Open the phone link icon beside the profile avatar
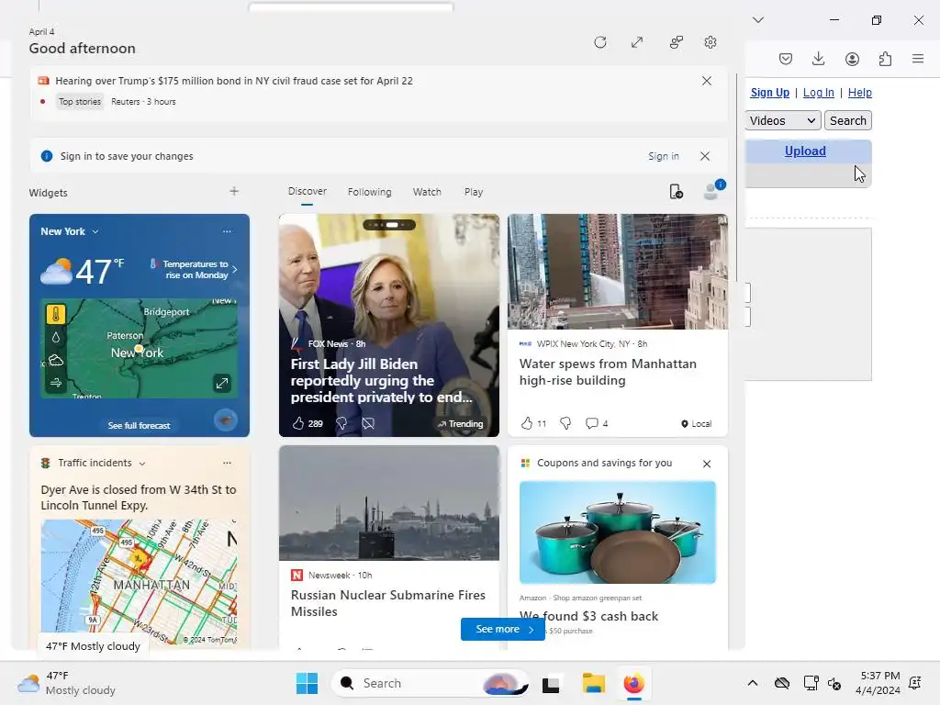 677,191
